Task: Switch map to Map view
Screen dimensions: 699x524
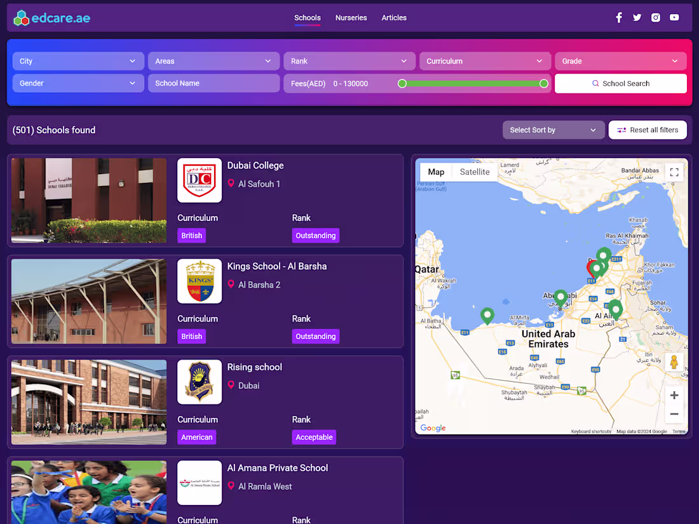Action: tap(436, 172)
